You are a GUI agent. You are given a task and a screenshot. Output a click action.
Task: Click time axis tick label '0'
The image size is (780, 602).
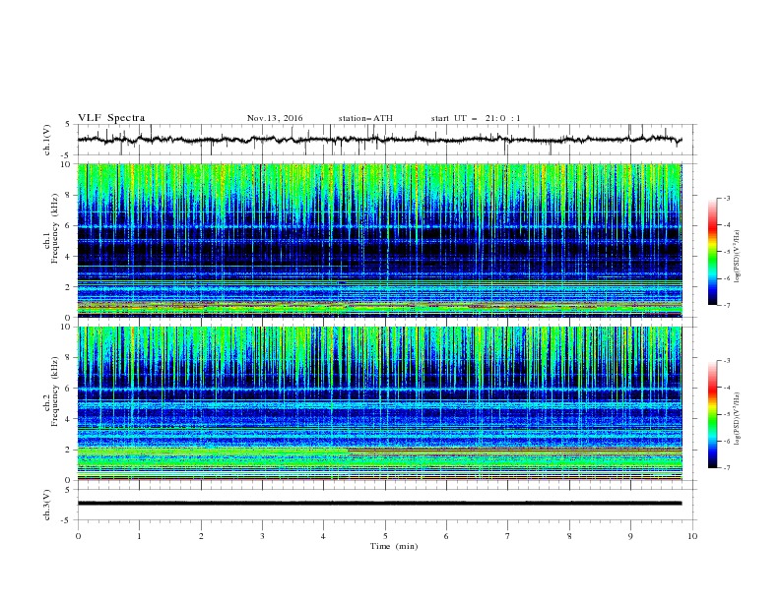click(78, 536)
